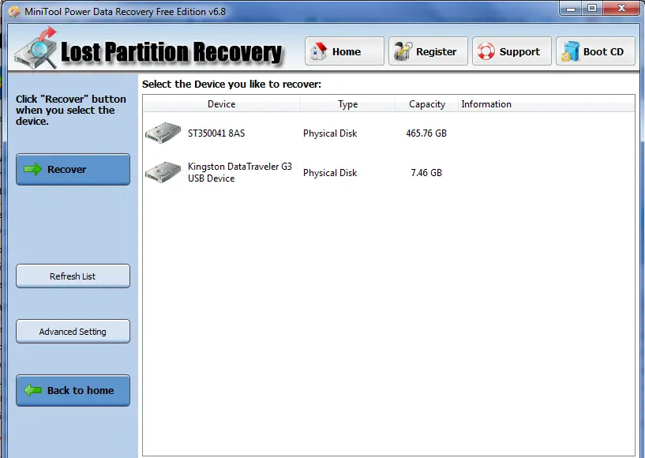The width and height of the screenshot is (645, 458).
Task: Click Physical Disk type for Kingston device
Action: pos(330,173)
